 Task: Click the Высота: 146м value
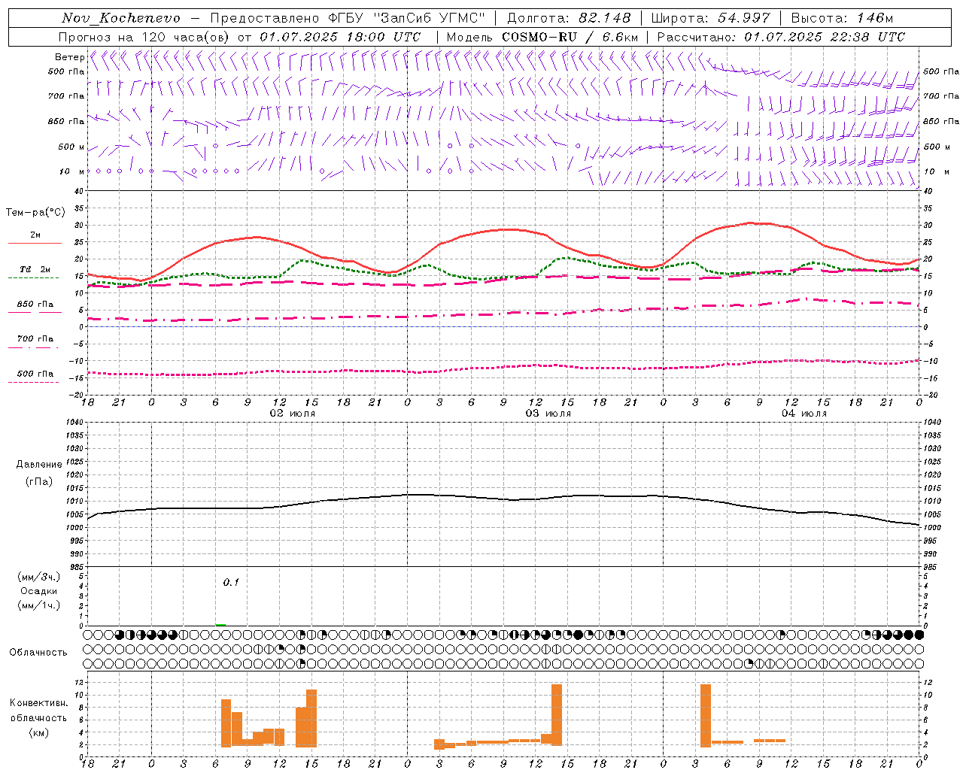point(842,18)
